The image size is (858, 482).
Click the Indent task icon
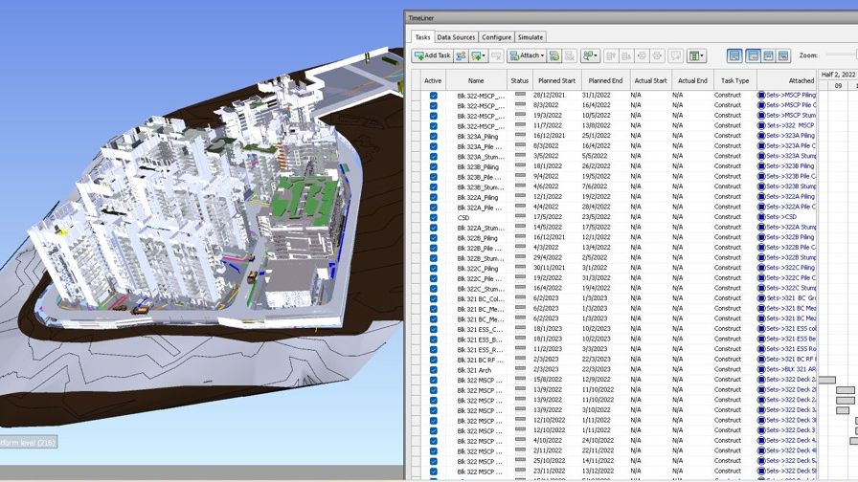pos(642,55)
